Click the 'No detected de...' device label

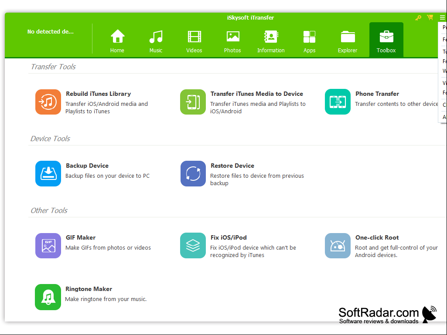[x=51, y=32]
